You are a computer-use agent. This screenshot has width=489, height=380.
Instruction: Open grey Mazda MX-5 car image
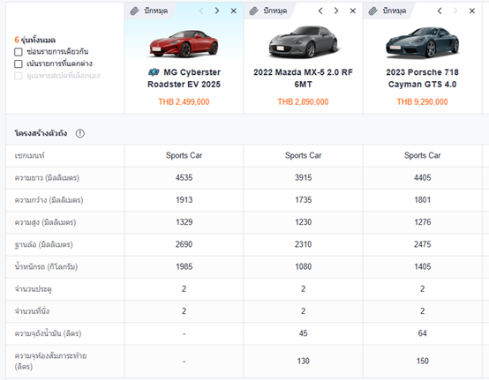(x=303, y=42)
